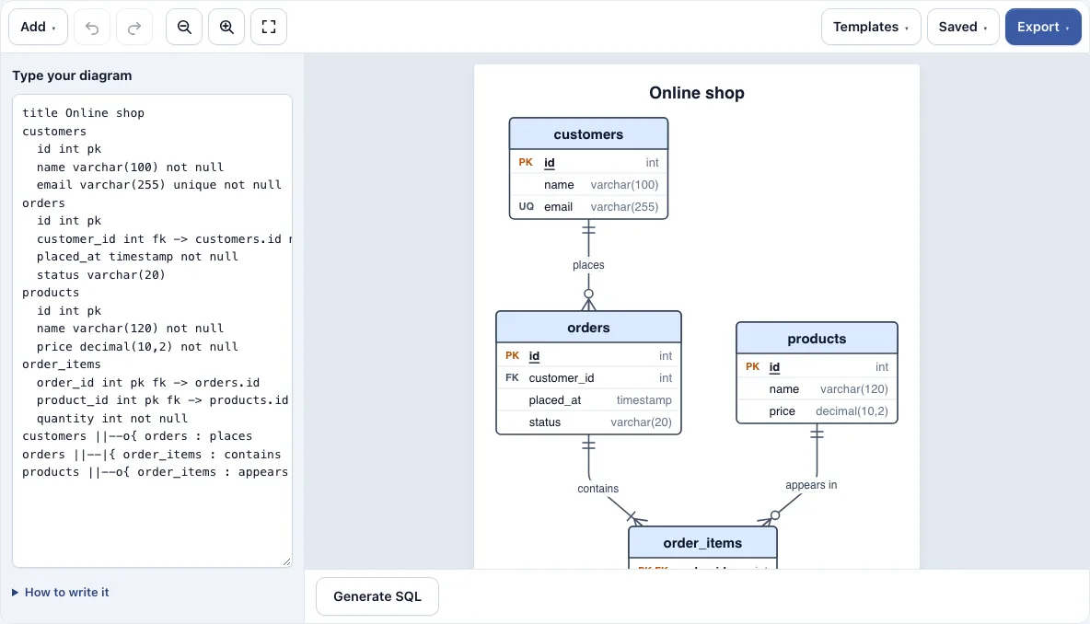Select the products table header

[817, 339]
